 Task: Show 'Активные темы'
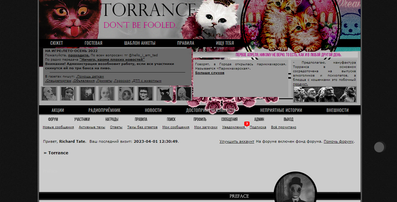click(92, 127)
